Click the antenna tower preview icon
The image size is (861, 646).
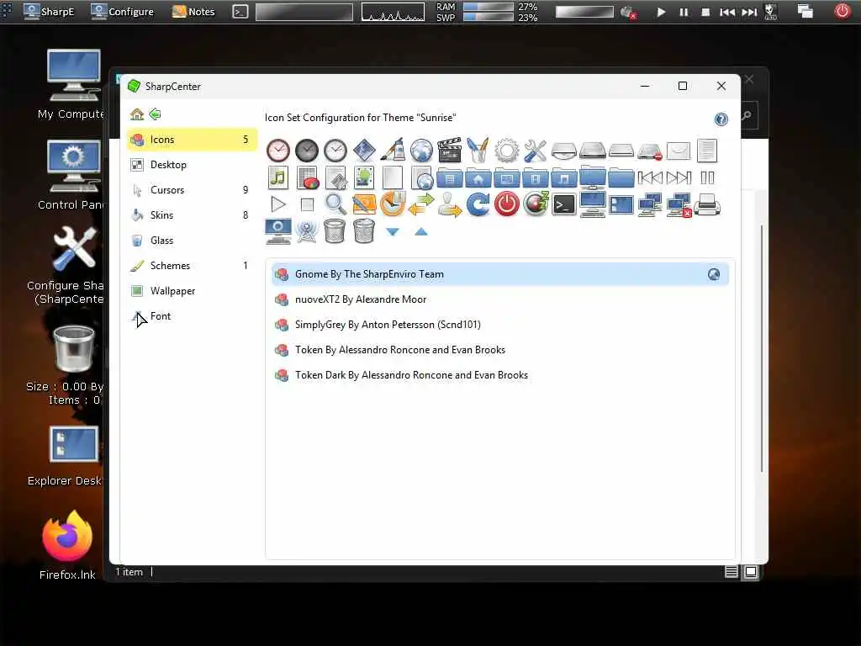pyautogui.click(x=307, y=230)
